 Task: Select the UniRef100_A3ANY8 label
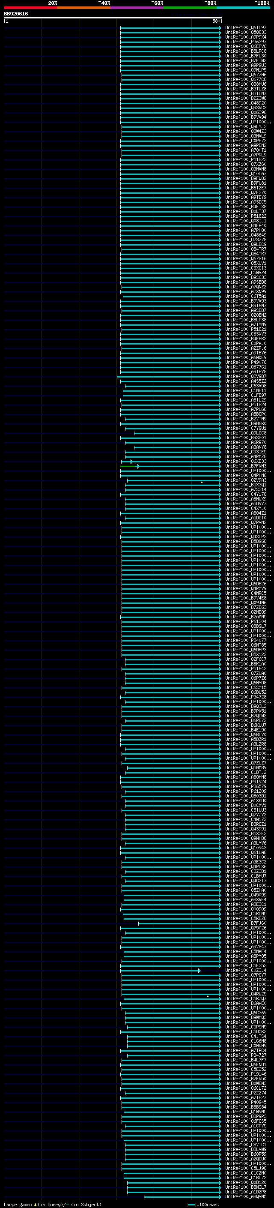tap(246, 447)
